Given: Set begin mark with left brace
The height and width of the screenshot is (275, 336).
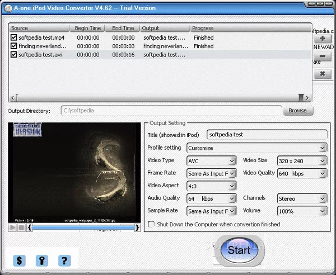Looking at the screenshot, I should point(30,227).
